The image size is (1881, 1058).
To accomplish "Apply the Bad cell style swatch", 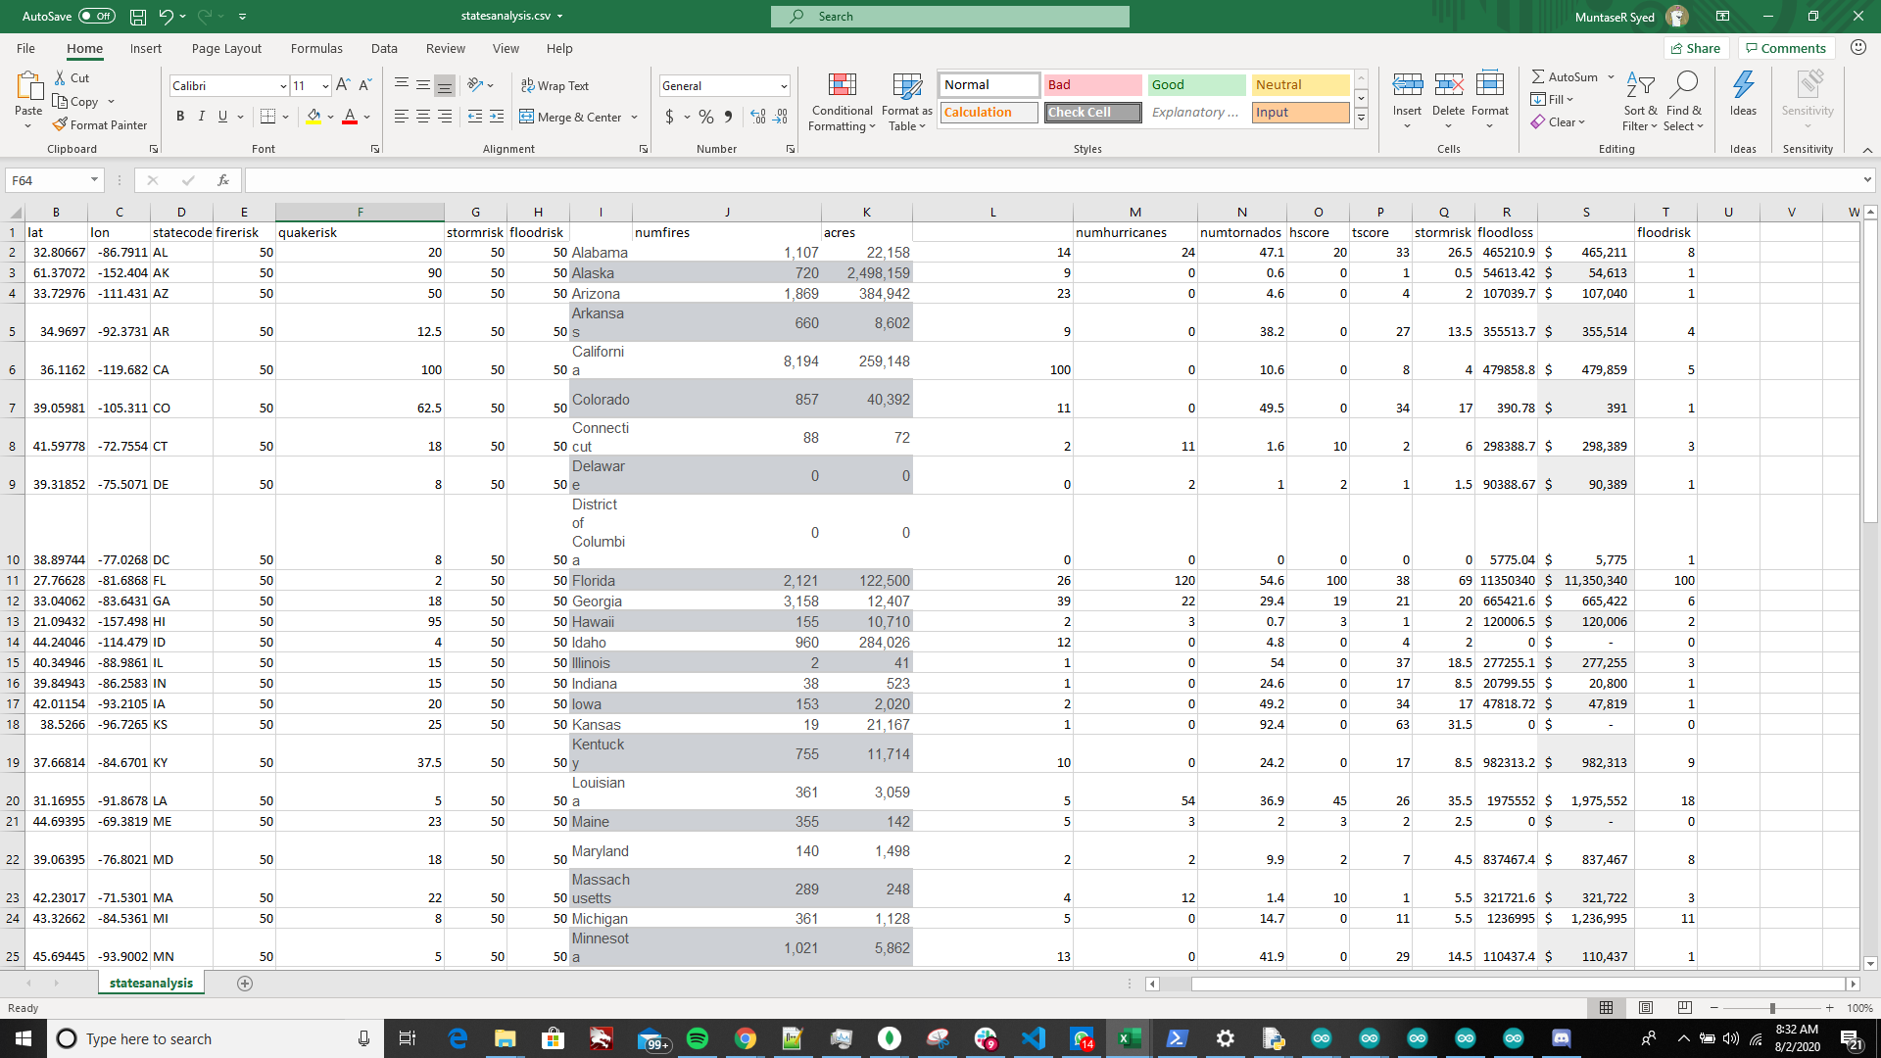I will [1091, 85].
